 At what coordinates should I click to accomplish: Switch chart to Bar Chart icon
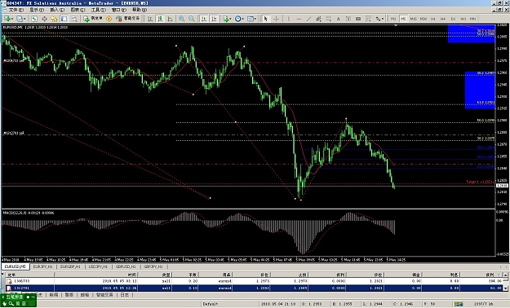[150, 19]
